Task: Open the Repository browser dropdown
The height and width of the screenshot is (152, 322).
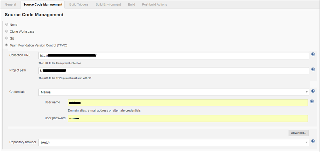Action: [174, 143]
